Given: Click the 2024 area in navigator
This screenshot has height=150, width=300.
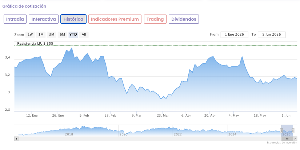Looking at the screenshot, I should tap(232, 134).
